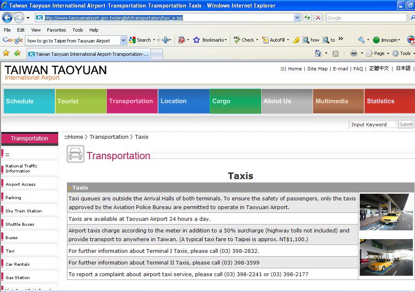Click the Google search box beside address bar
Image resolution: width=415 pixels, height=292 pixels.
[x=366, y=18]
